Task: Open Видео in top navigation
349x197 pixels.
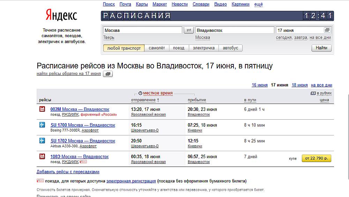Action: coord(220,4)
